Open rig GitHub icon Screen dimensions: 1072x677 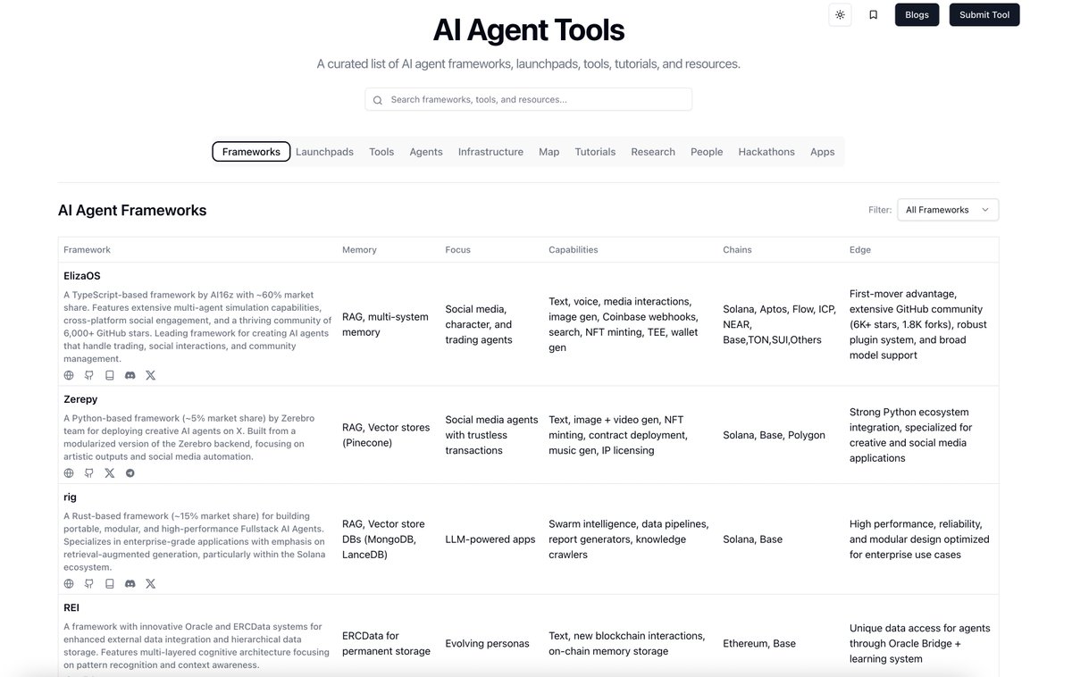pyautogui.click(x=89, y=583)
